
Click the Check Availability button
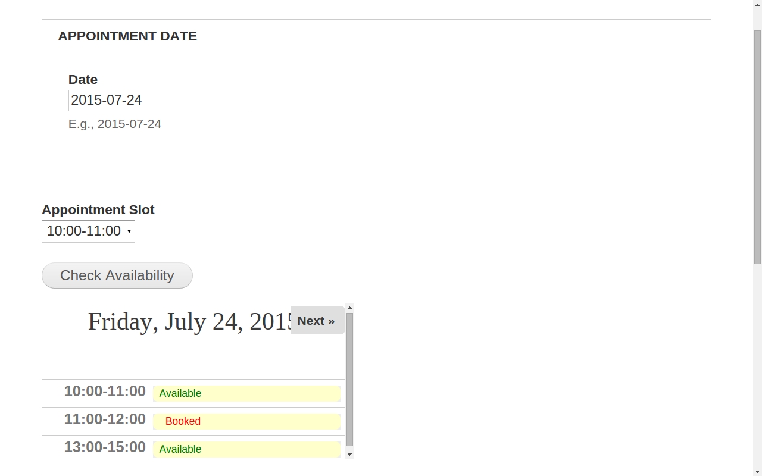click(x=117, y=275)
